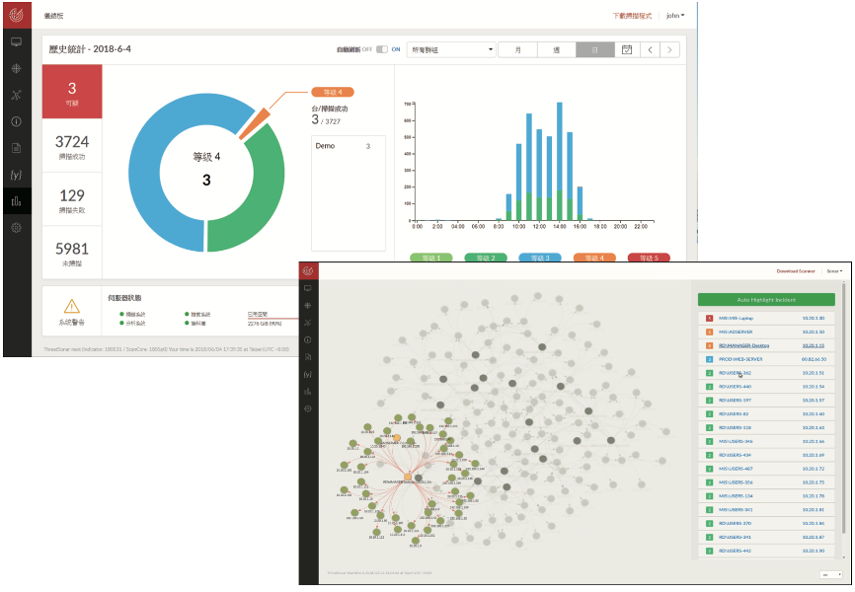Open the calendar date picker icon
Viewport: 855px width, 592px height.
click(627, 49)
